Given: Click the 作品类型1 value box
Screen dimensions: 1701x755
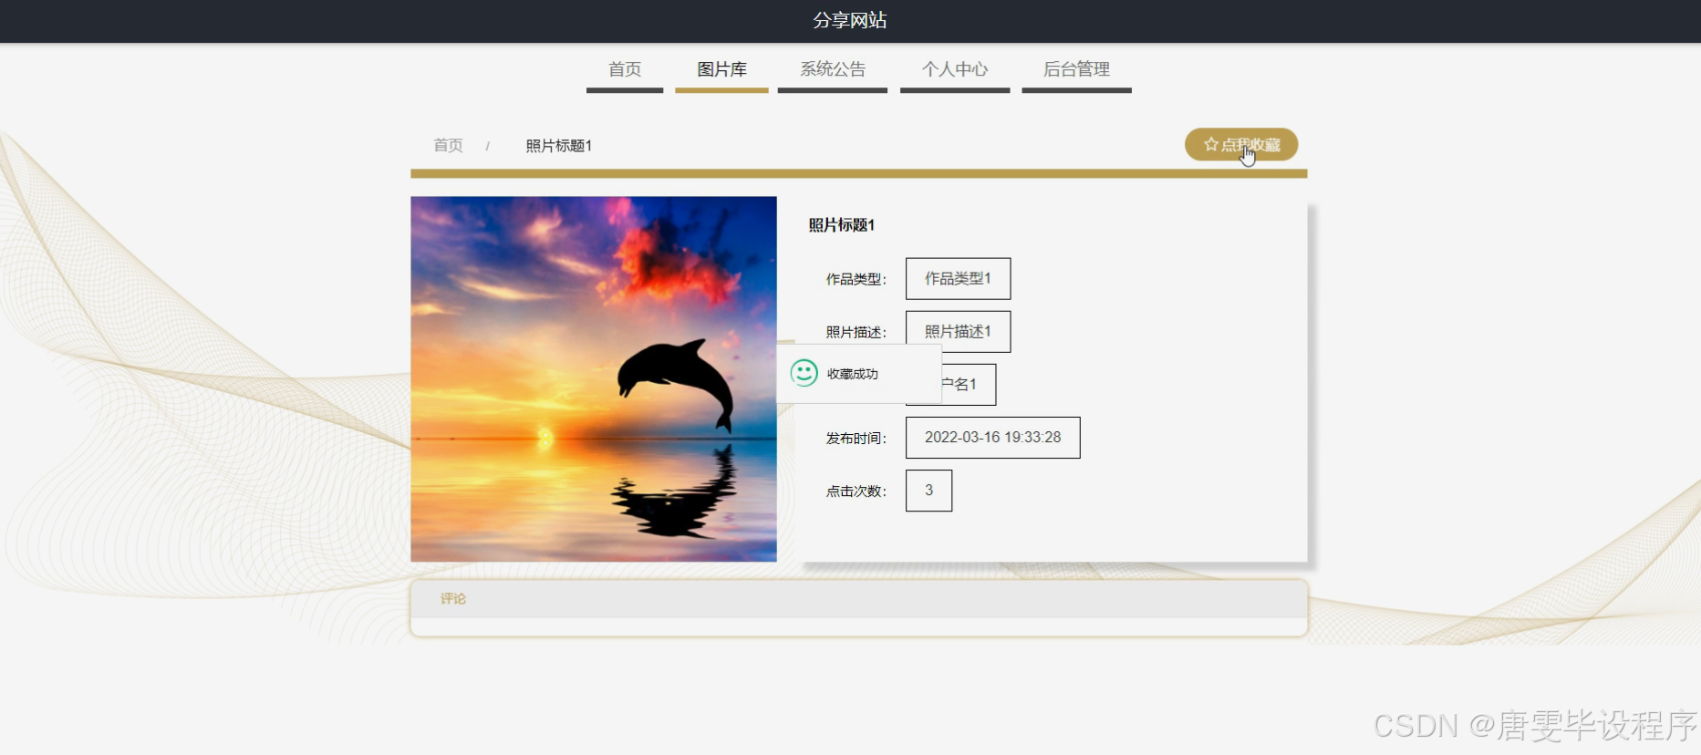Looking at the screenshot, I should click(958, 278).
